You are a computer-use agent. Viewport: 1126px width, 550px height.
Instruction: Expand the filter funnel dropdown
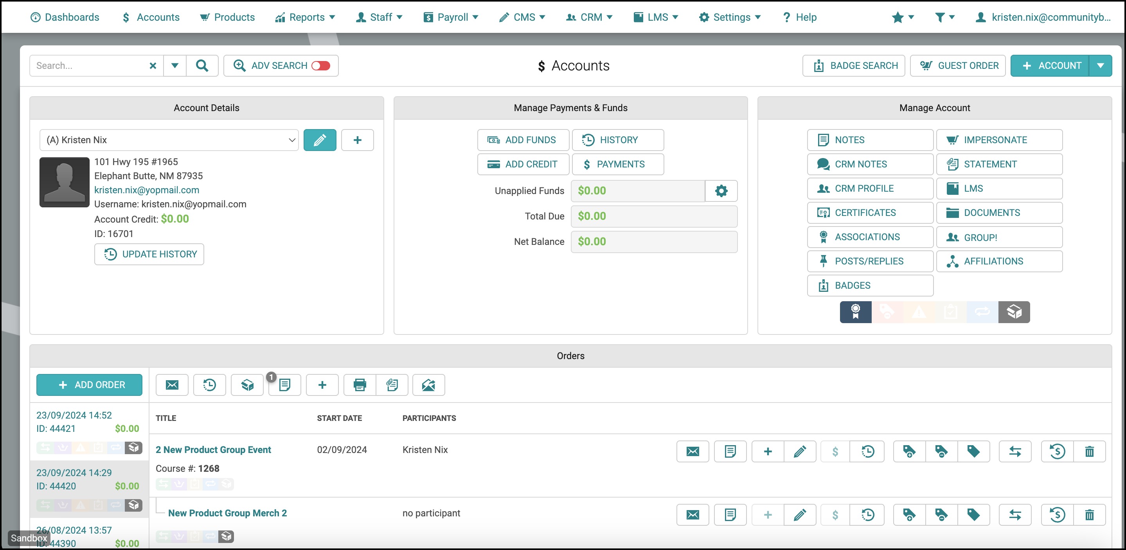(x=944, y=17)
